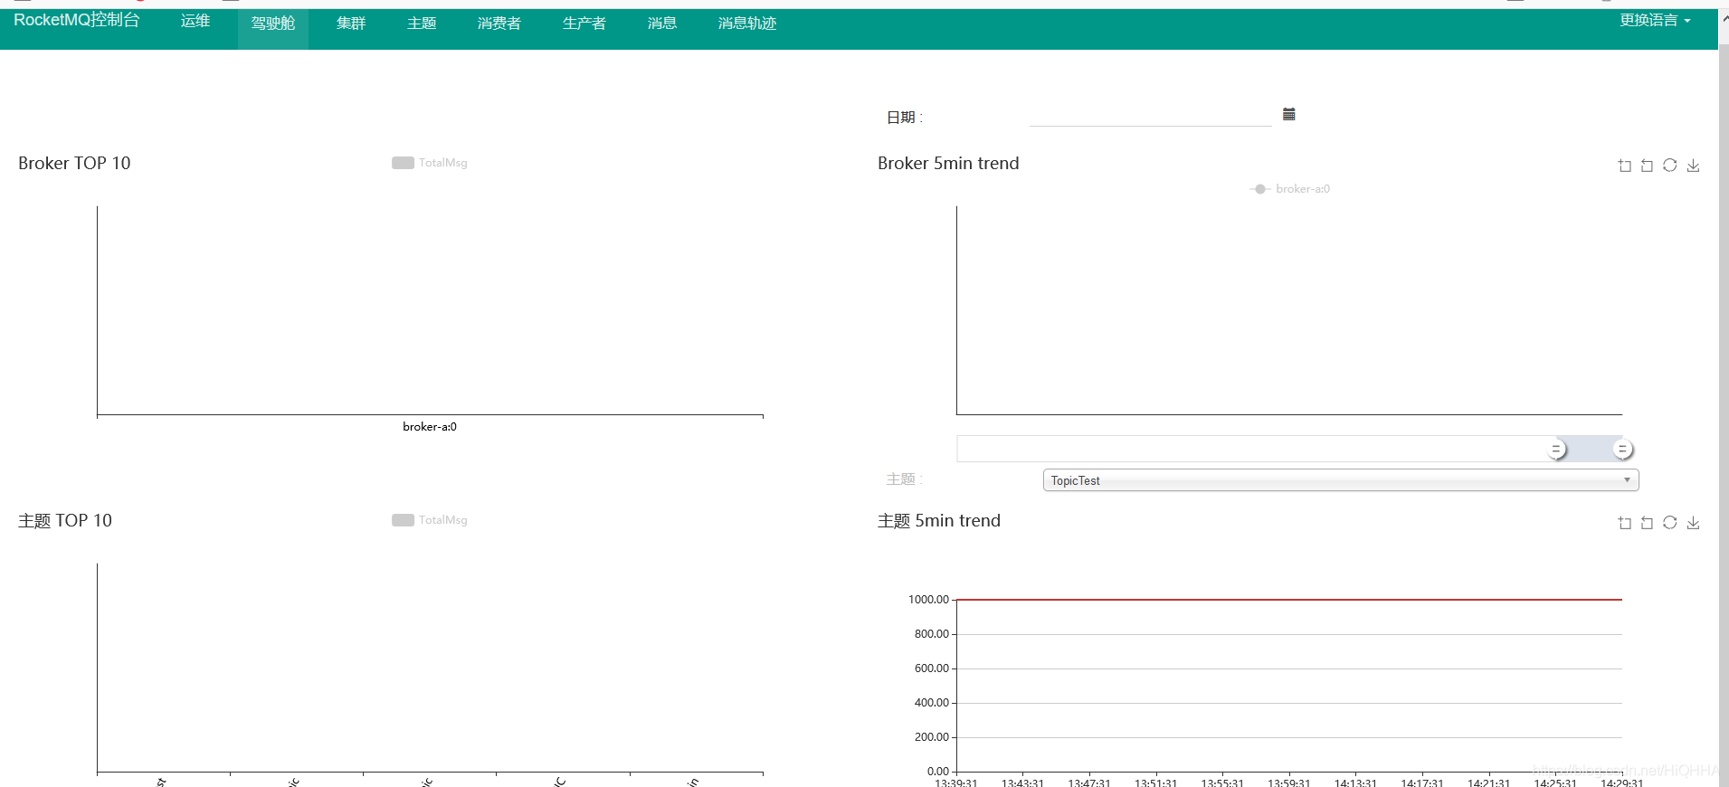This screenshot has height=787, width=1729.
Task: Click the Broker 5min trend title
Action: point(948,164)
